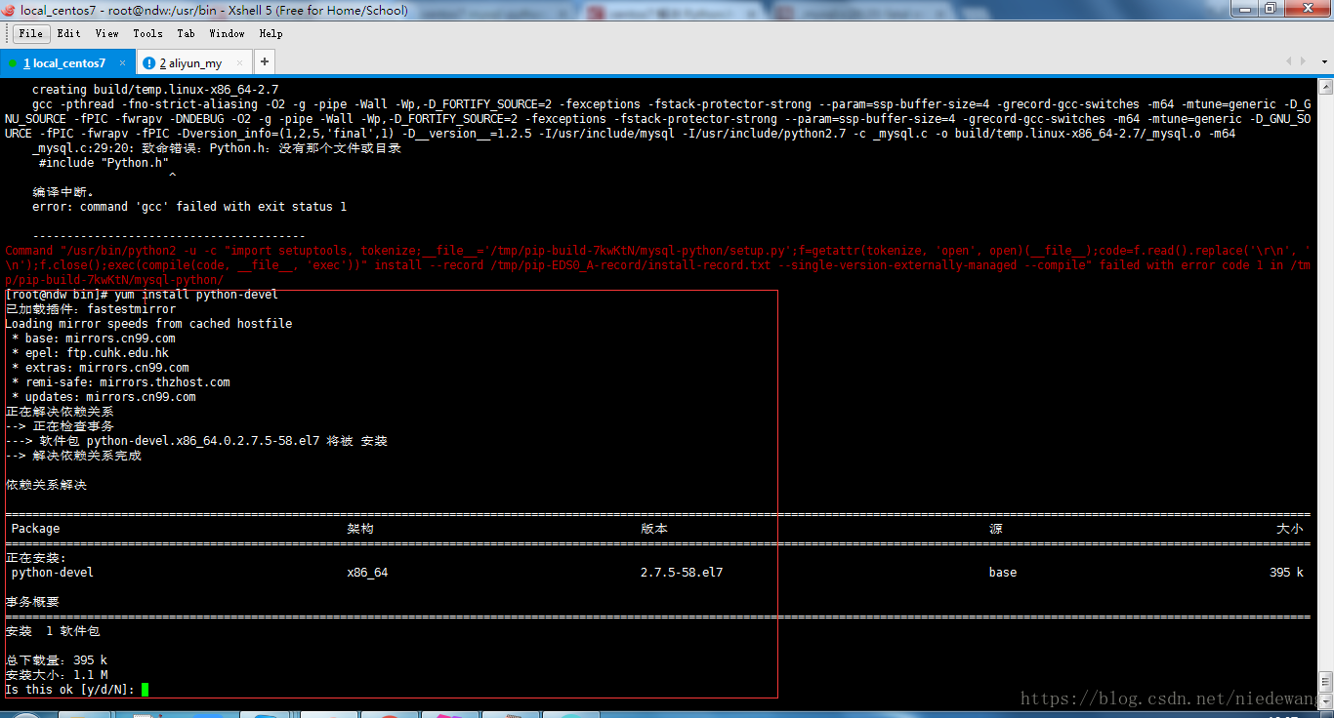Close the local_centos7 tab
This screenshot has height=718, width=1334.
122,62
